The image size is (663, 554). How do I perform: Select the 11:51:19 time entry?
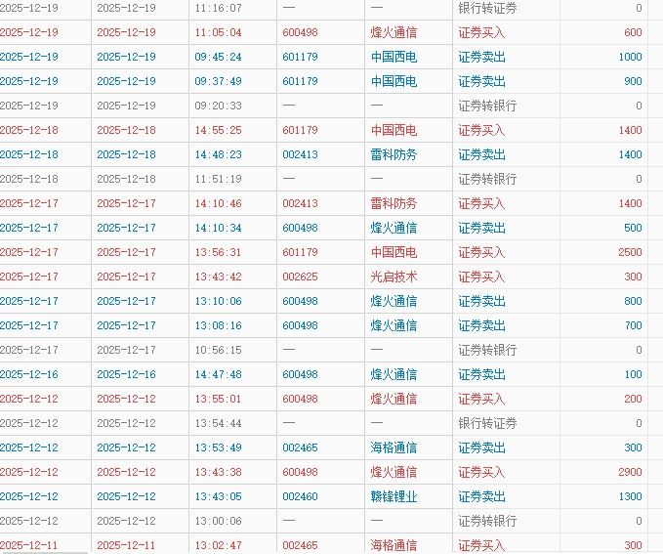coord(218,179)
